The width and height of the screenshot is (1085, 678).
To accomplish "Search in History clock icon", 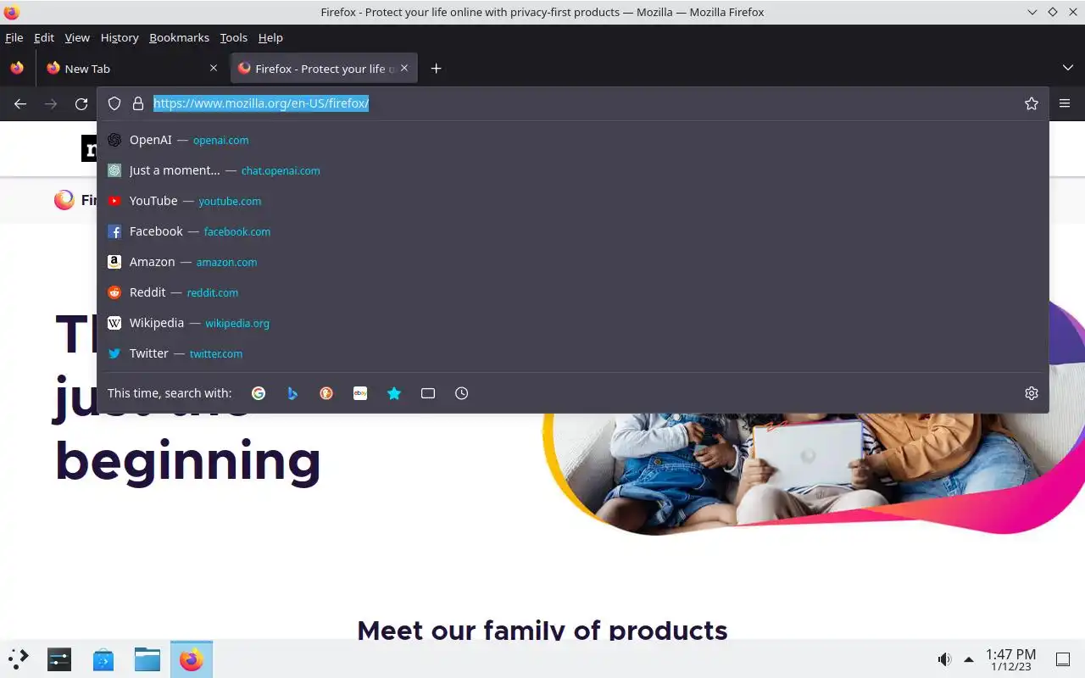I will pos(462,393).
